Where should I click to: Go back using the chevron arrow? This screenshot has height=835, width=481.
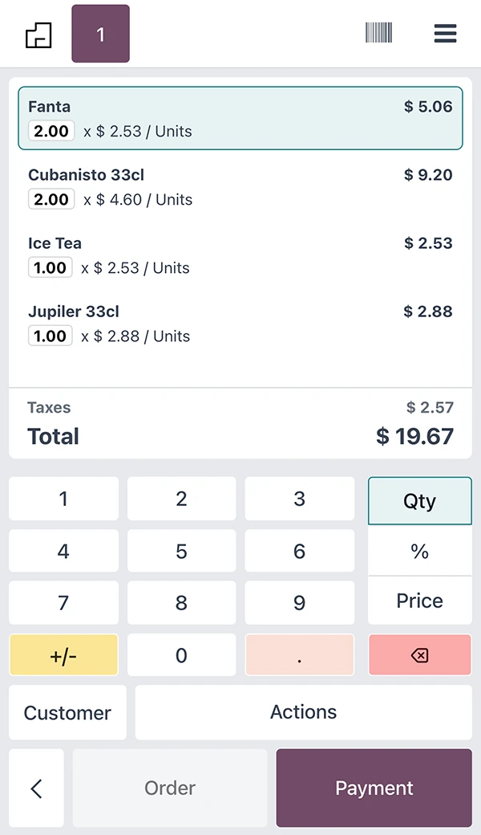(x=36, y=788)
